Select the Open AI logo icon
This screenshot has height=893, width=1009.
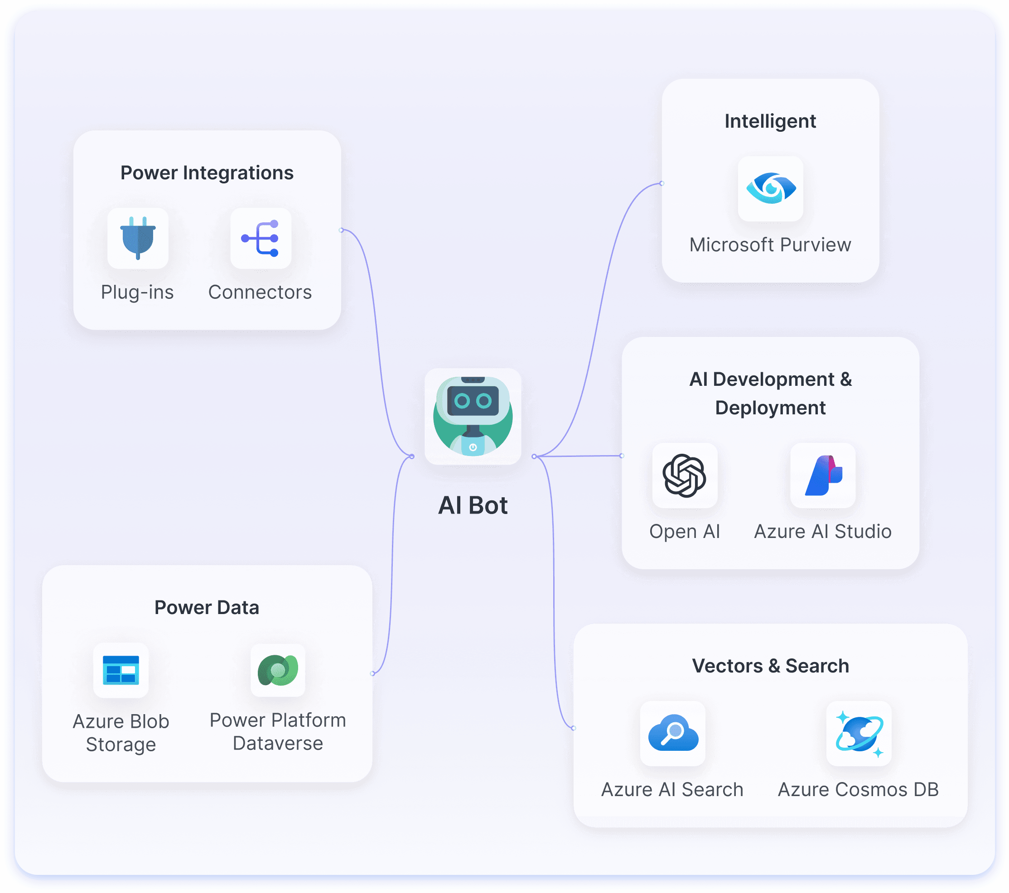[x=685, y=475]
